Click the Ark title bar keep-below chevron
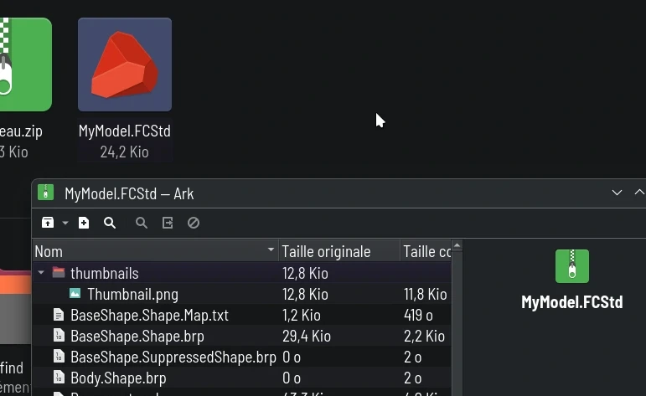The image size is (646, 396). click(617, 193)
